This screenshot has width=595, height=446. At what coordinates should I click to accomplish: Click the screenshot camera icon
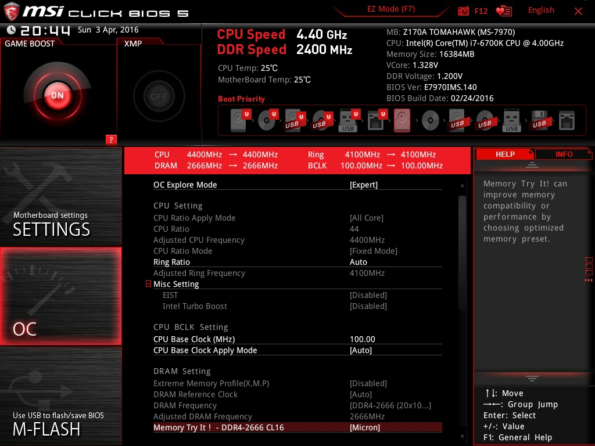[463, 11]
